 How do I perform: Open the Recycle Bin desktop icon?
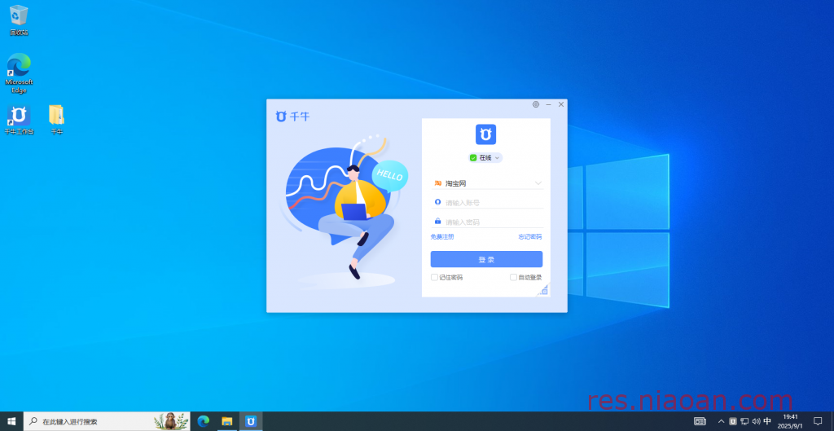[x=19, y=20]
